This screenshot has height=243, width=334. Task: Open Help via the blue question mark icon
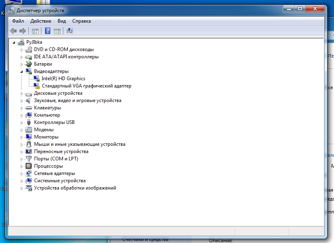[47, 31]
